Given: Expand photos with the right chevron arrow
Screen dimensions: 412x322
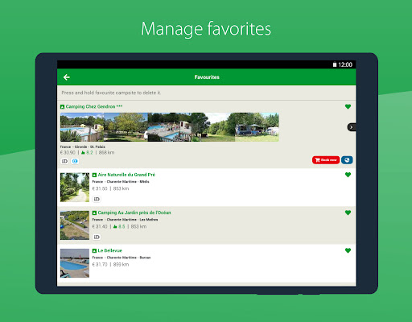Looking at the screenshot, I should [352, 127].
